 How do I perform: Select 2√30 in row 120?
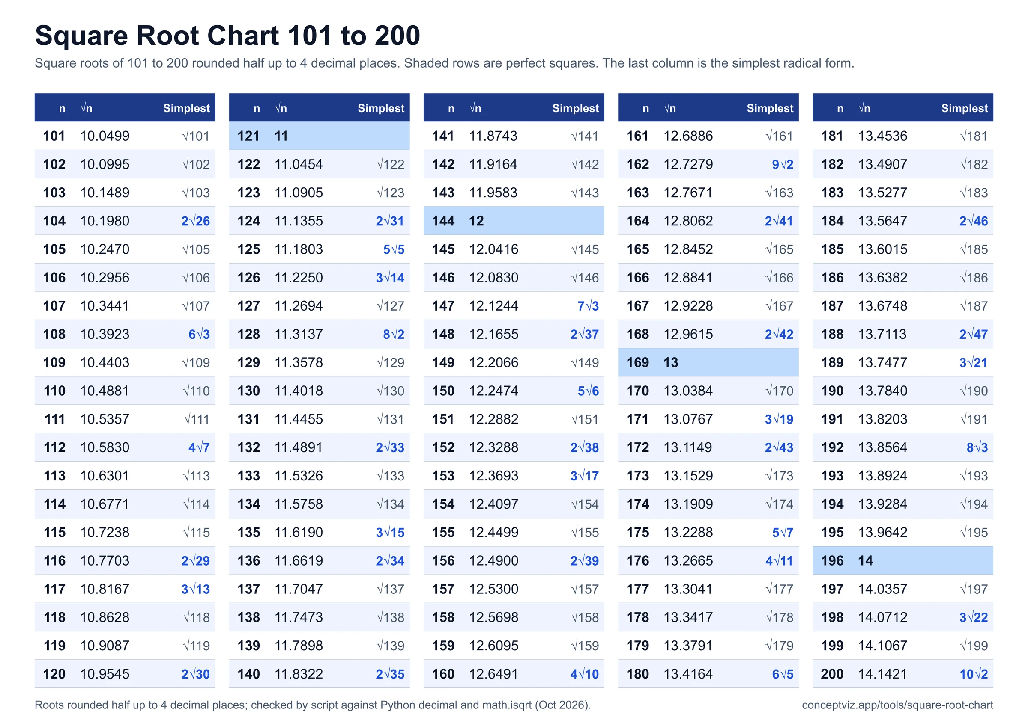(x=196, y=674)
